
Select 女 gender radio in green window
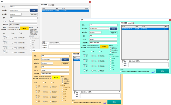[99, 51]
